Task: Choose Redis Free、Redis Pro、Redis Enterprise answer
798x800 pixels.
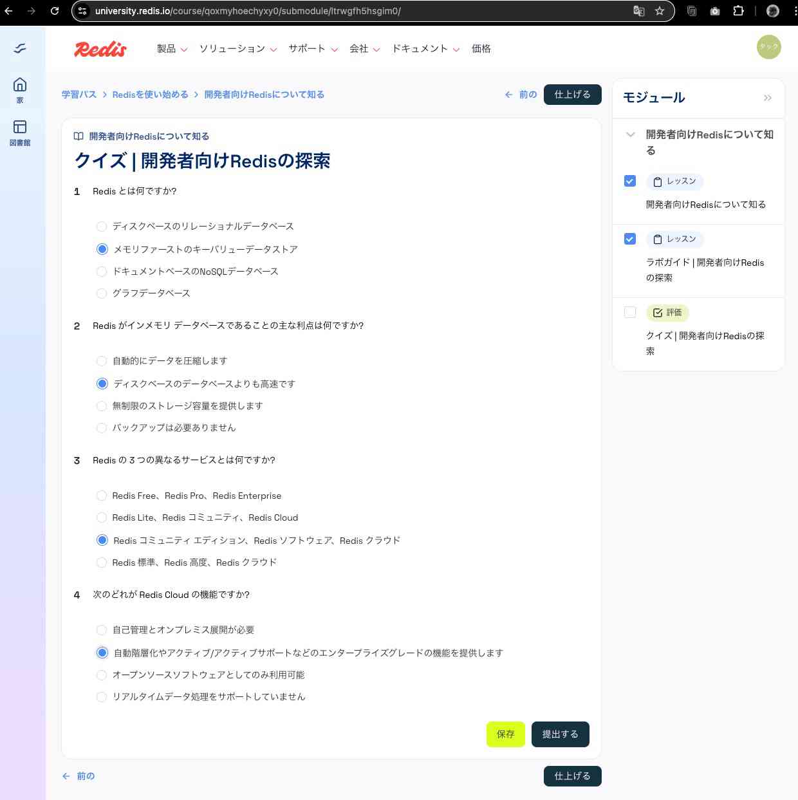Action: tap(102, 496)
